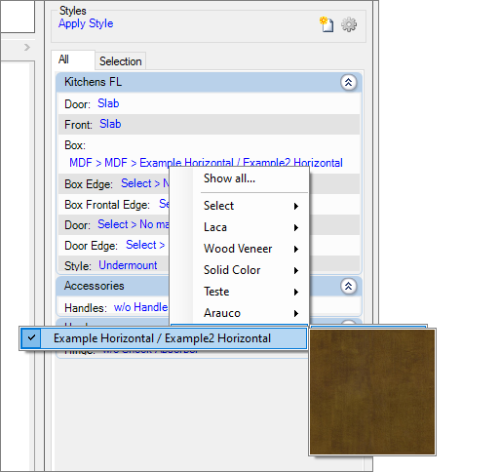Open the Select submenu
The image size is (500, 472).
239,206
